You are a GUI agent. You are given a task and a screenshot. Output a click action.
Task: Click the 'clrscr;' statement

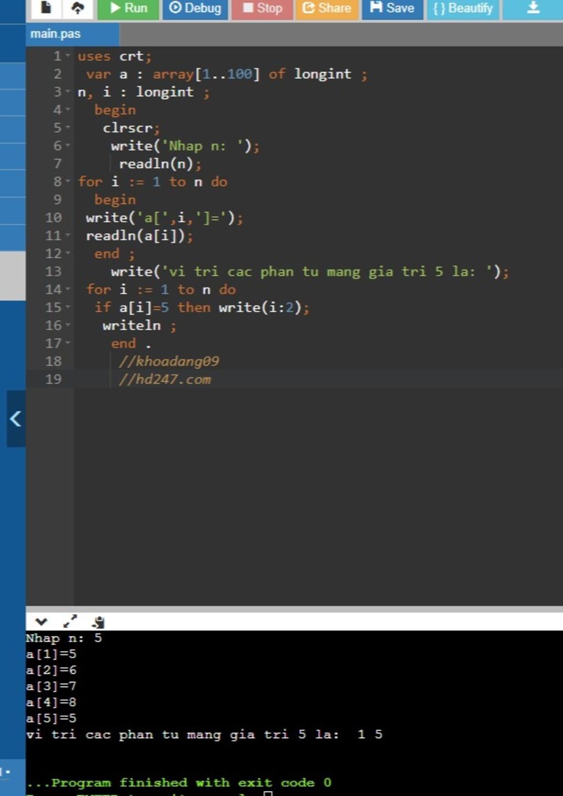pos(131,128)
